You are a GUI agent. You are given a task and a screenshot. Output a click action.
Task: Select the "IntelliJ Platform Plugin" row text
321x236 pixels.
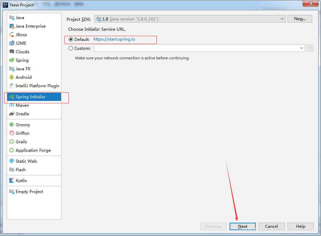pos(38,86)
